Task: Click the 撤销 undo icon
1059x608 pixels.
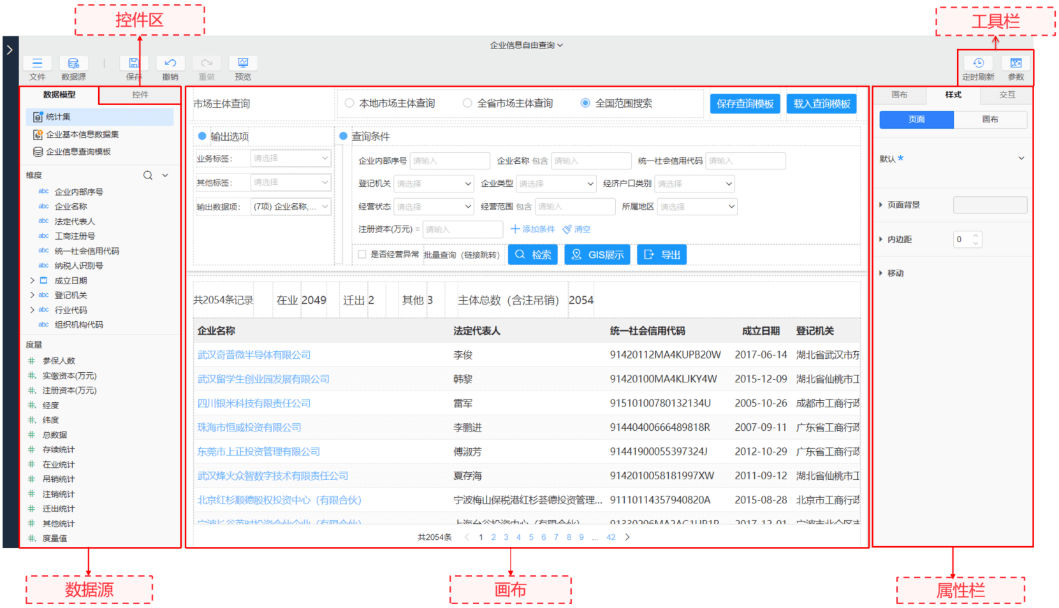Action: click(170, 63)
